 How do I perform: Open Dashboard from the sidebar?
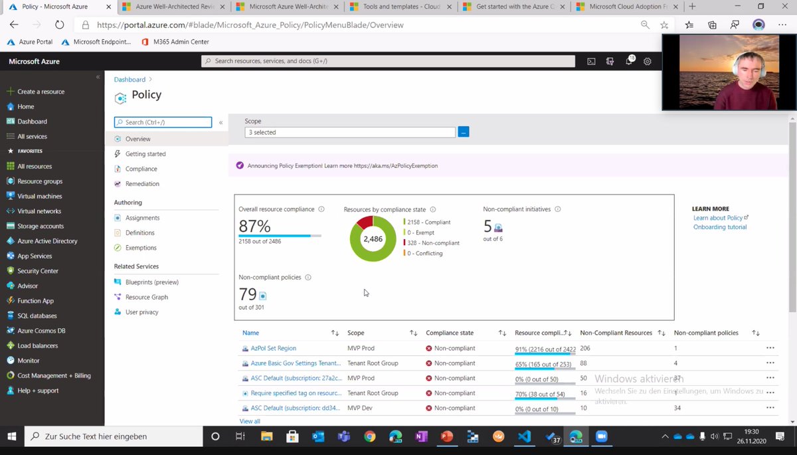click(32, 122)
